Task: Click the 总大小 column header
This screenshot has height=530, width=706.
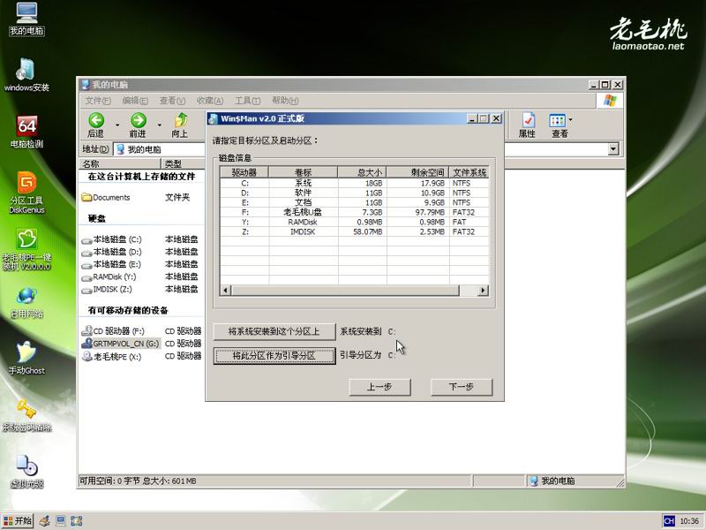Action: point(362,172)
